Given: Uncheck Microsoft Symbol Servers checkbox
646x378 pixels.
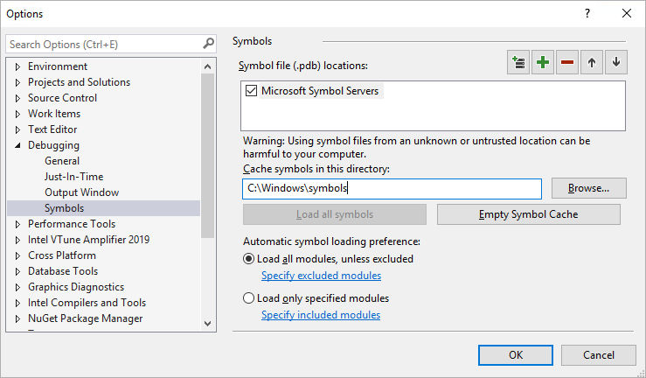Looking at the screenshot, I should (252, 91).
